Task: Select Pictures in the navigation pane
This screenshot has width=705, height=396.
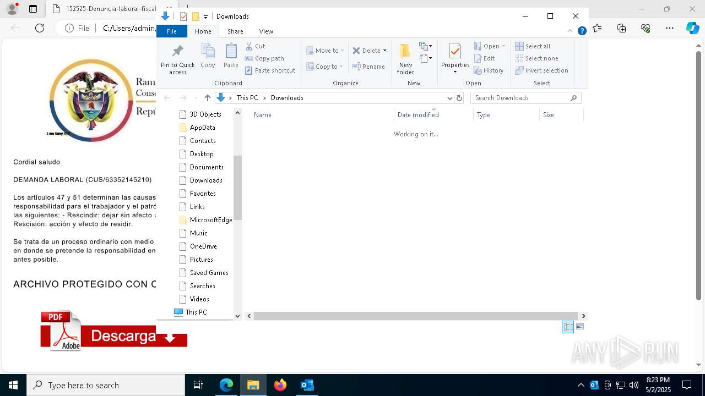Action: coord(202,260)
